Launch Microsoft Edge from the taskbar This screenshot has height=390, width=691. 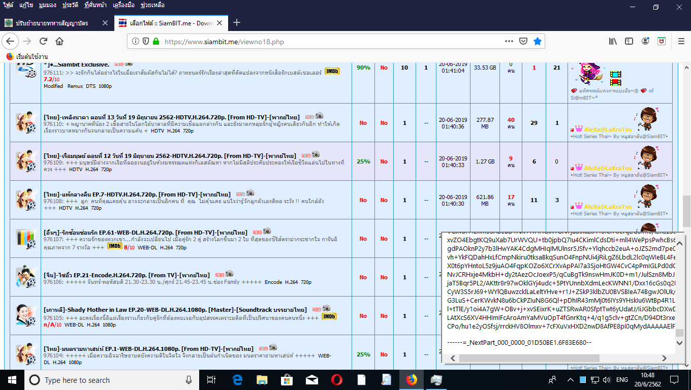237,380
